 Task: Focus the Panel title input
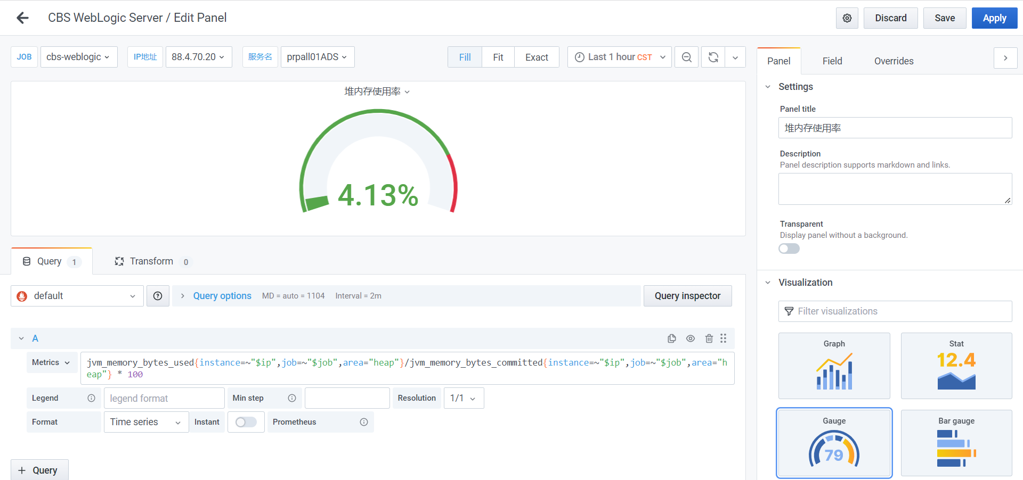(895, 128)
